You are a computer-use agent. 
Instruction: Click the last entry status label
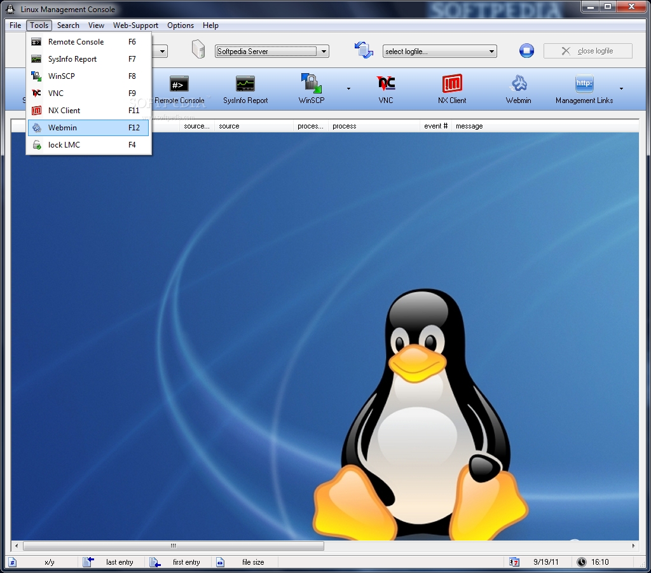point(120,562)
